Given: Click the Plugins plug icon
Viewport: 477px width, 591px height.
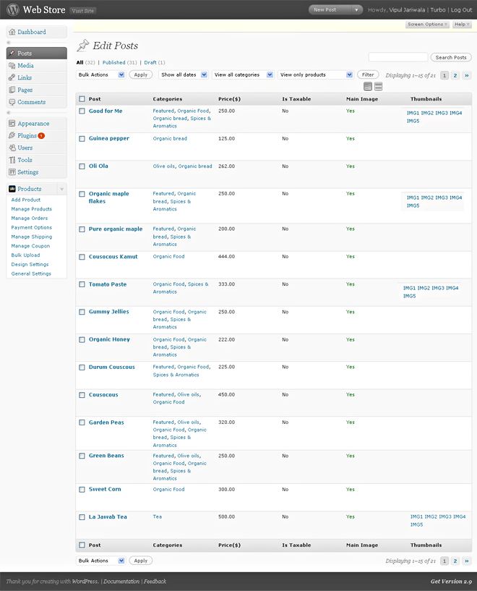Looking at the screenshot, I should [x=12, y=135].
